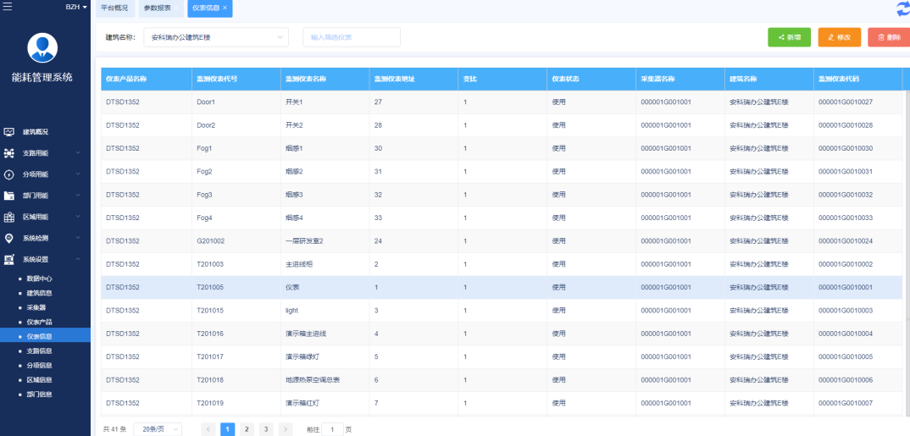Click the red 删除 button
This screenshot has width=910, height=436.
pos(889,37)
